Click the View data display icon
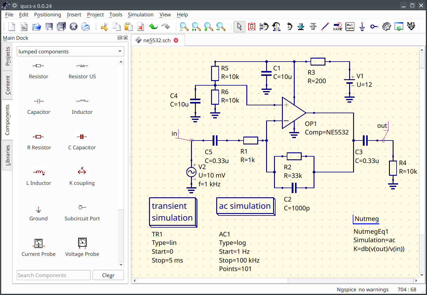This screenshot has height=295, width=427. pyautogui.click(x=399, y=27)
